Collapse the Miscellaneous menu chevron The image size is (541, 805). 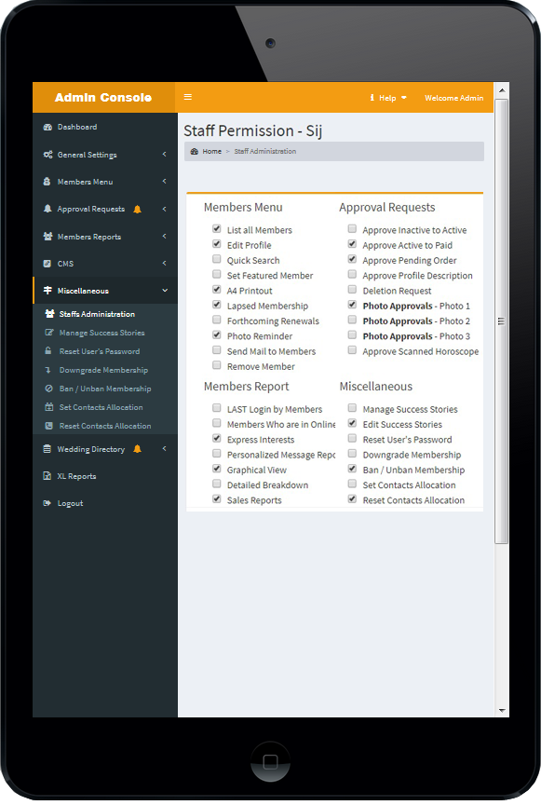click(x=165, y=290)
